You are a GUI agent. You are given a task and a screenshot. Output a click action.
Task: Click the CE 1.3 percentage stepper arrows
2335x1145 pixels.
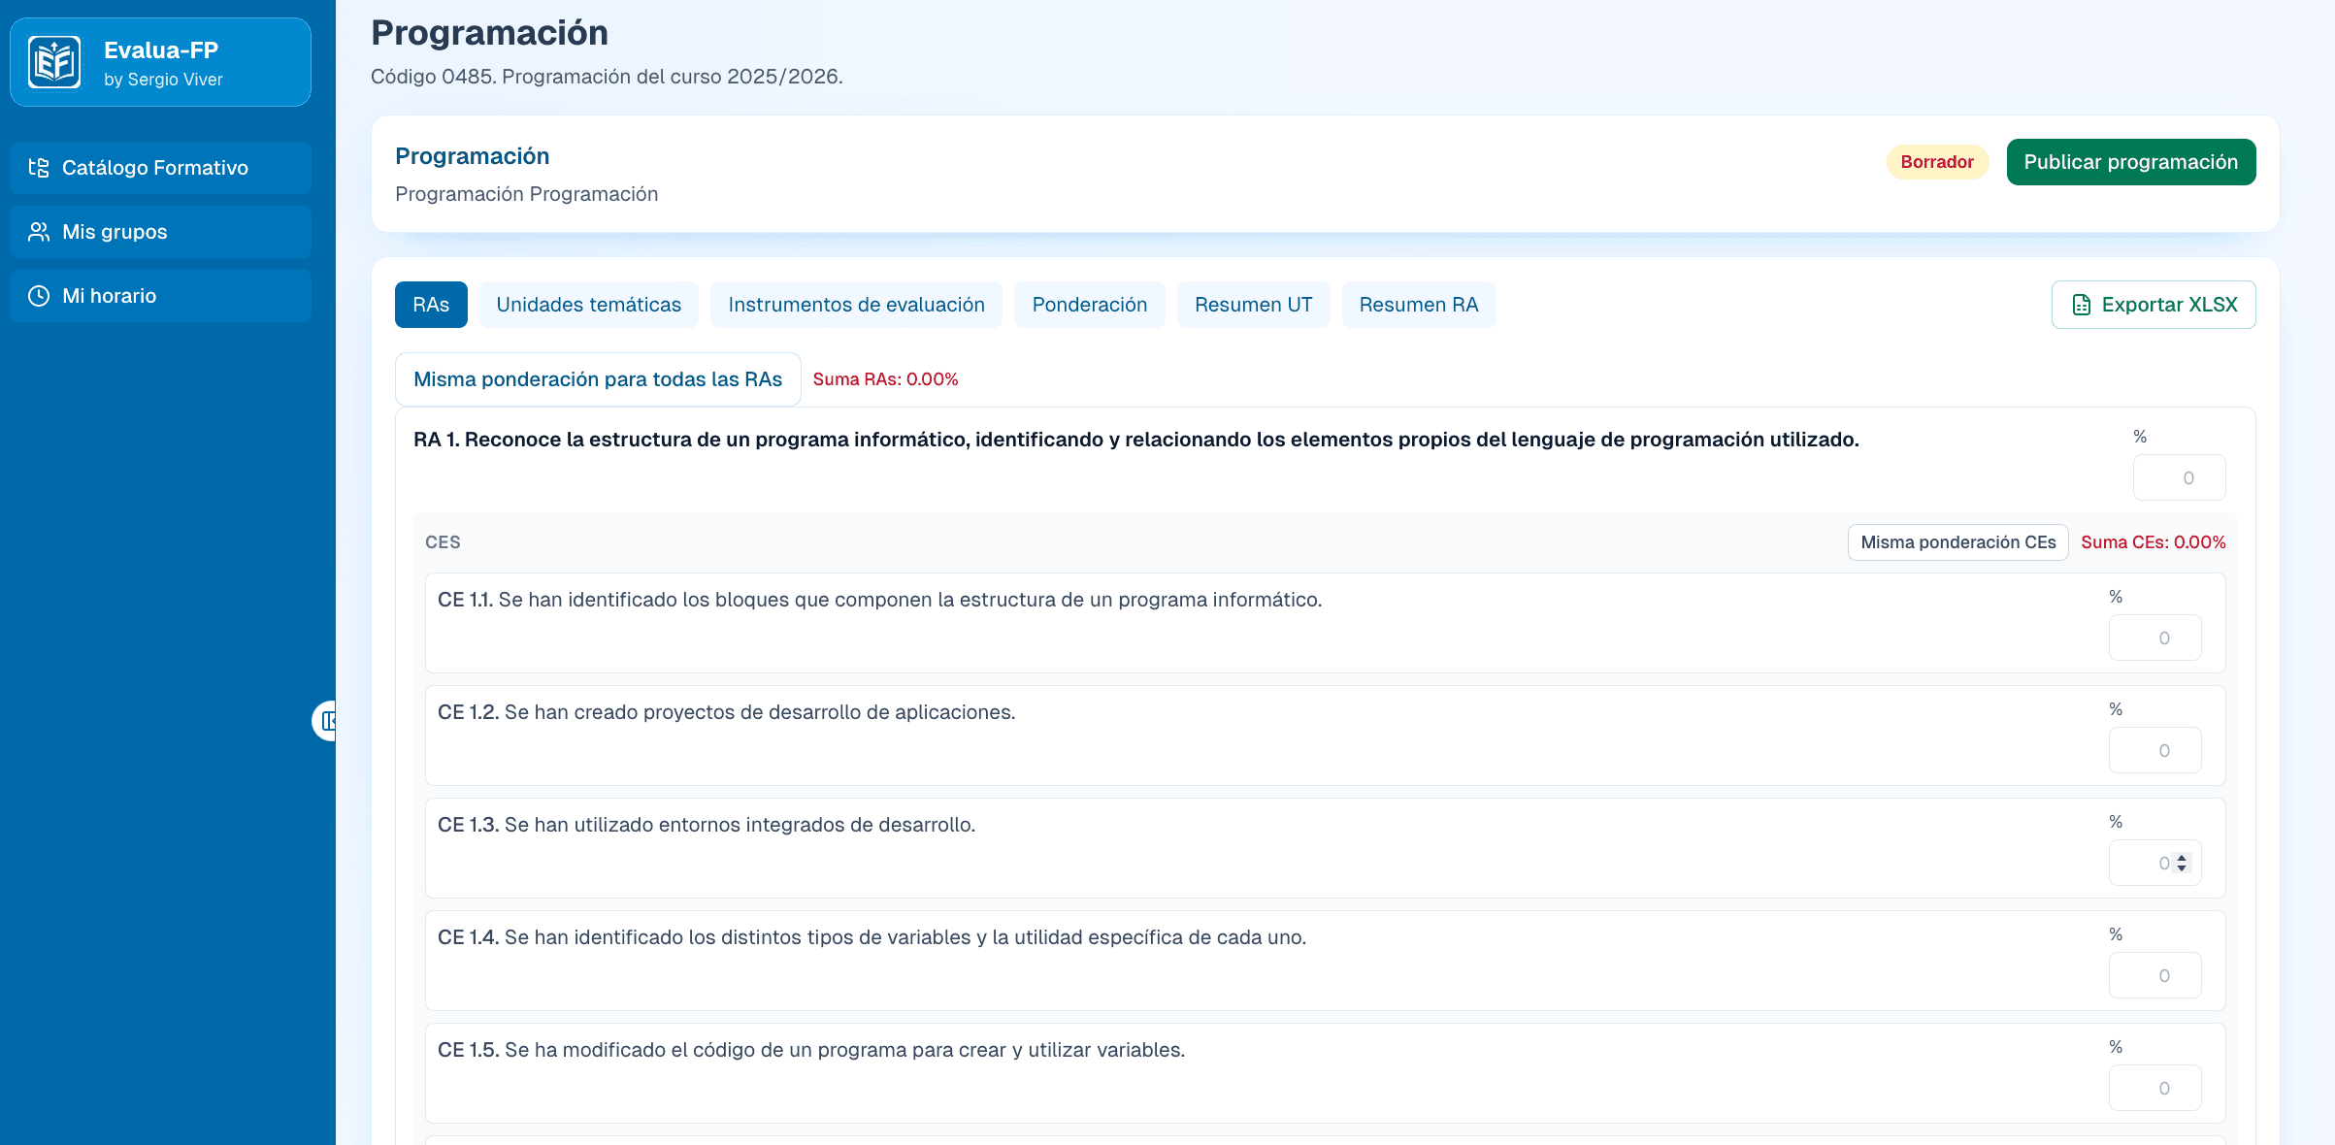2182,863
